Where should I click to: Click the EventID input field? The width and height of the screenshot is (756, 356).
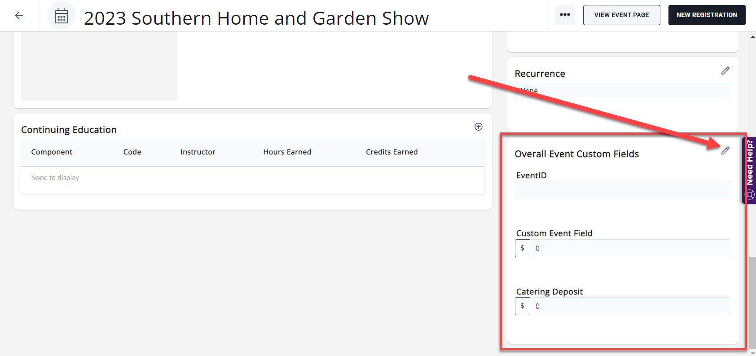coord(623,190)
